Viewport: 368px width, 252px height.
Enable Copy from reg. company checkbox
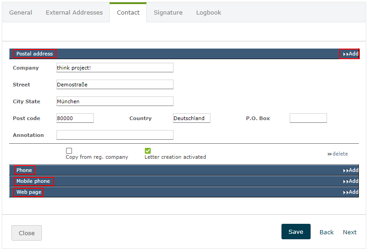coord(69,151)
